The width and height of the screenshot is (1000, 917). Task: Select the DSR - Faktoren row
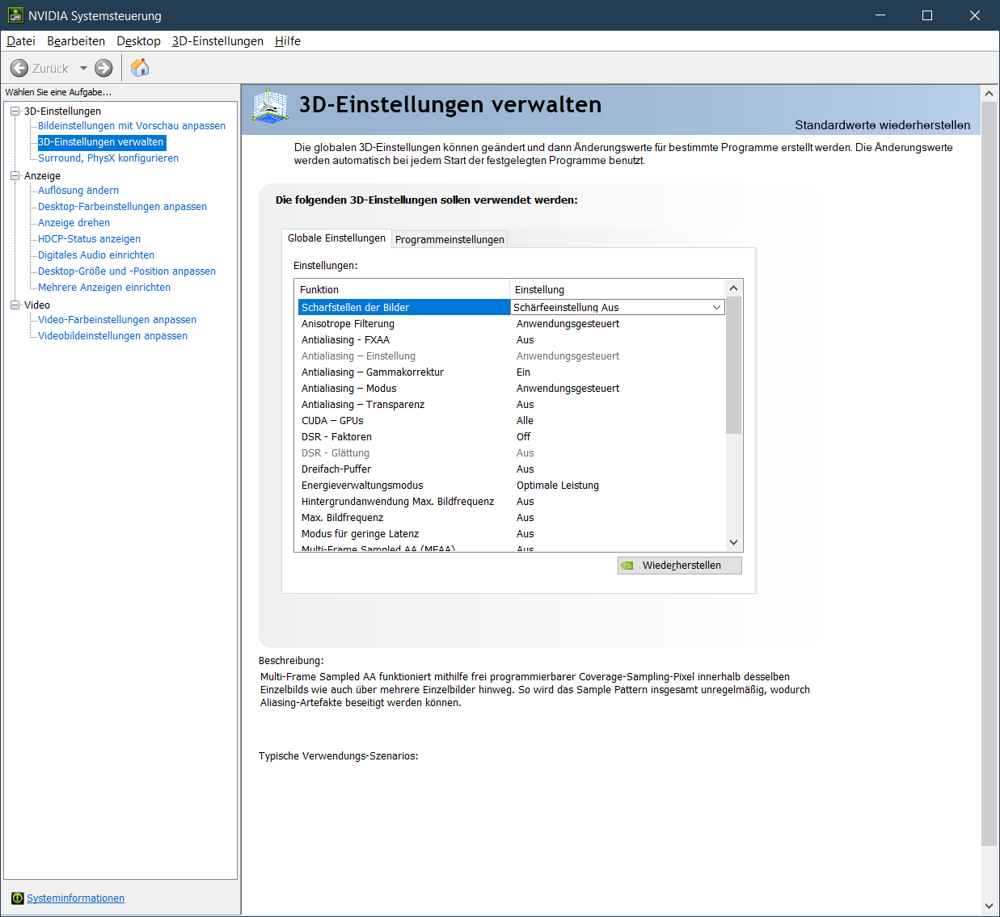click(x=511, y=436)
